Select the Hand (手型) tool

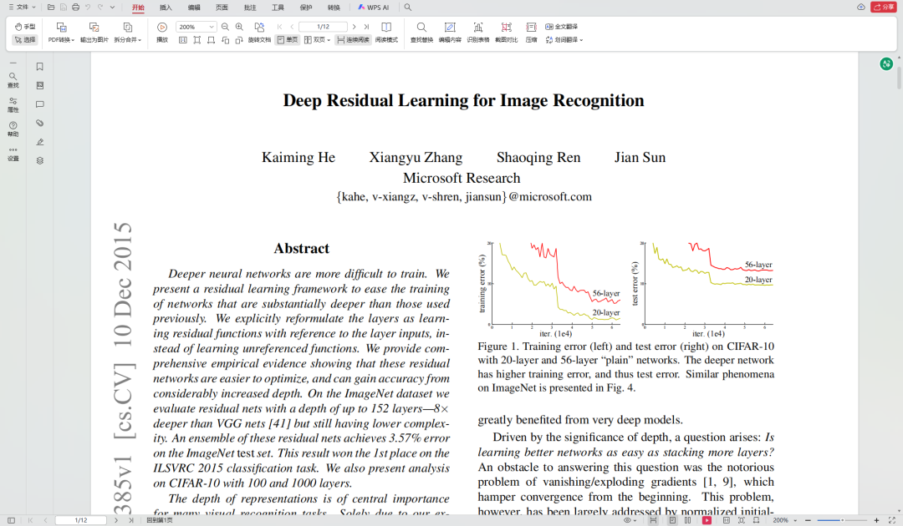[x=25, y=27]
